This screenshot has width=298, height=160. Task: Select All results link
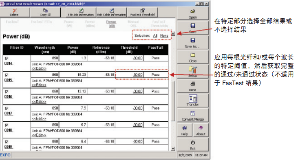pos(155,35)
